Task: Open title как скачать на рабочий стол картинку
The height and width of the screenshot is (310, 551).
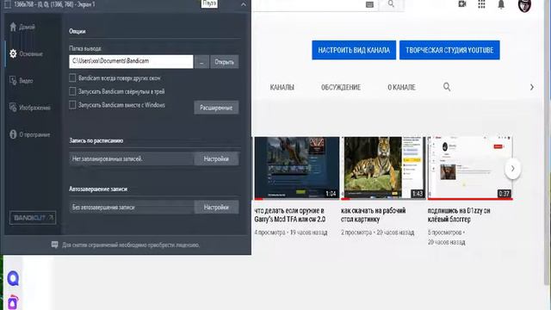Action: coord(373,214)
